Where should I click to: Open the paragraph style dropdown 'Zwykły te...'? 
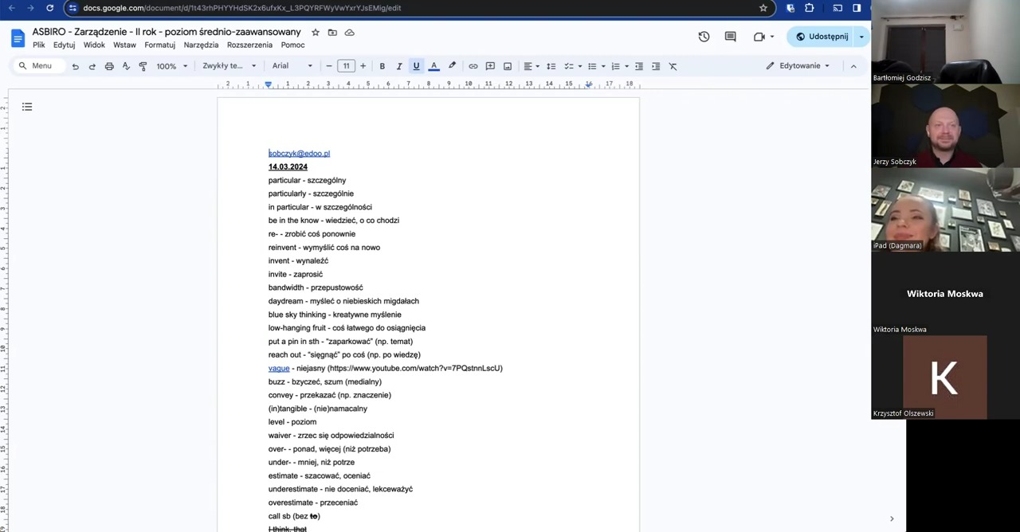[x=229, y=66]
